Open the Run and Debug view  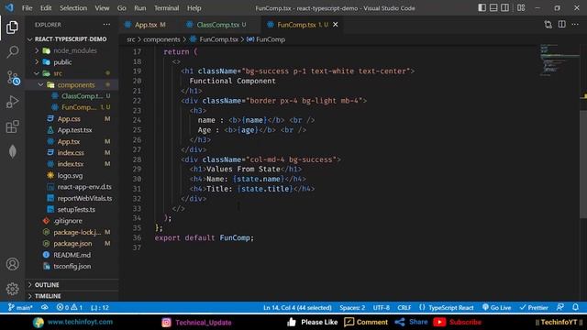coord(12,102)
